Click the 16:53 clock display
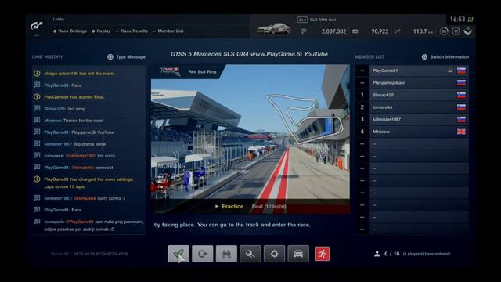Viewport: 501px width, 282px height. 457,20
